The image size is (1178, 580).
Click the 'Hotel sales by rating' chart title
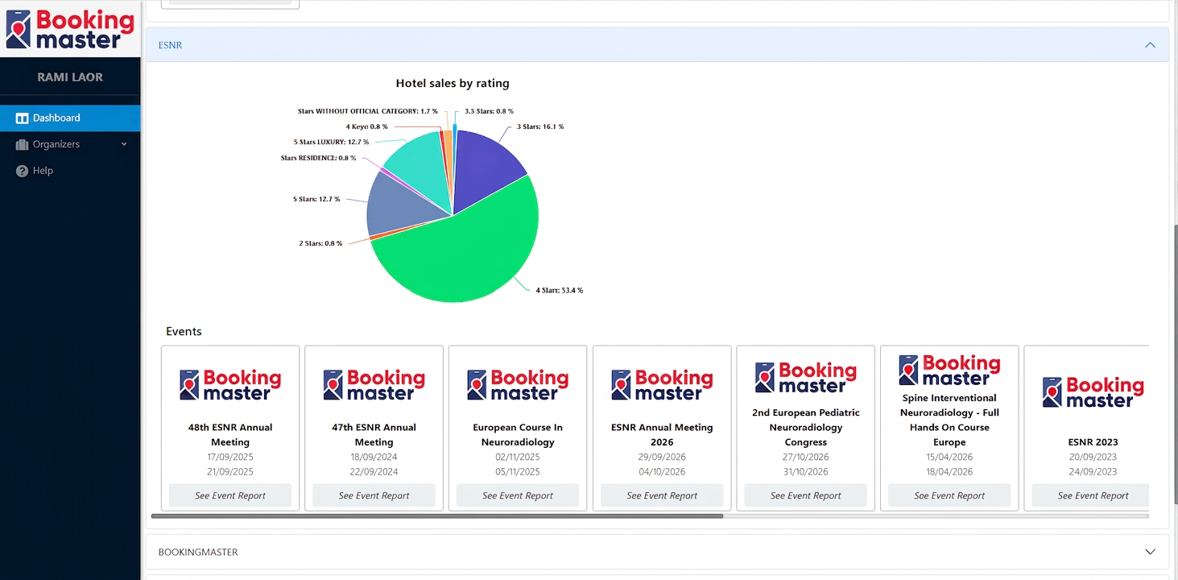[453, 83]
